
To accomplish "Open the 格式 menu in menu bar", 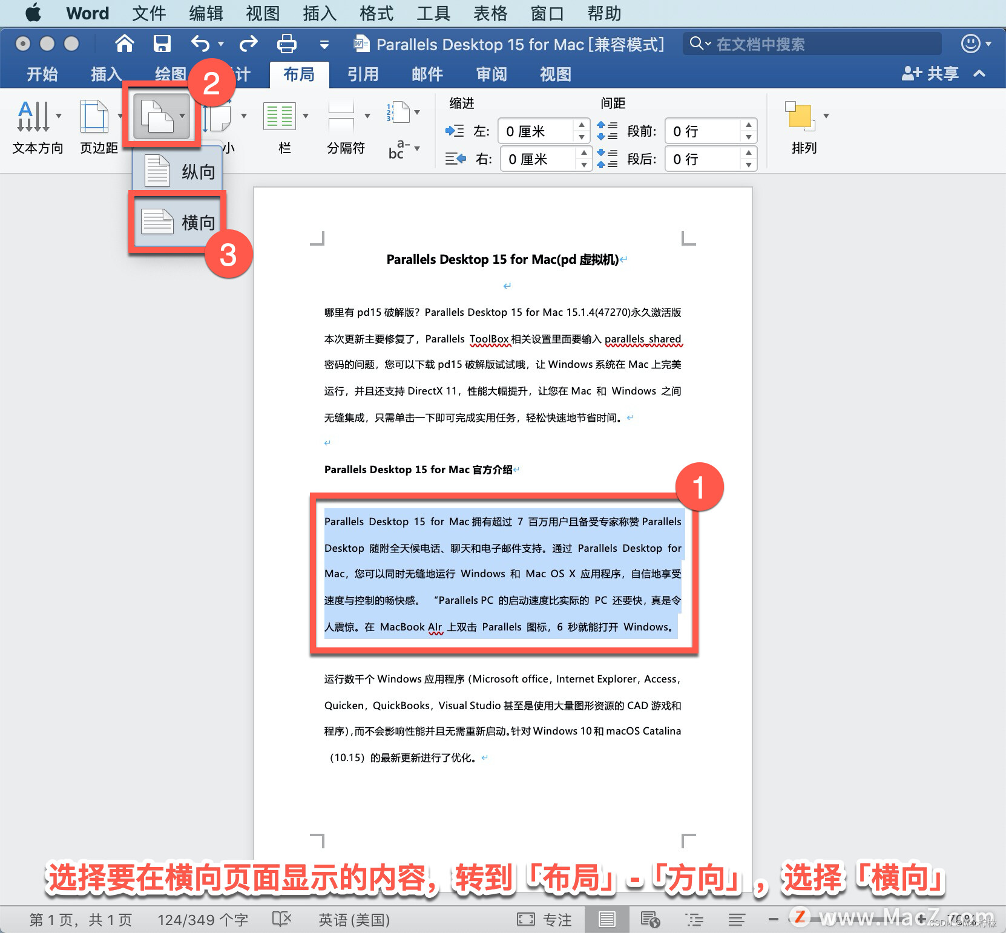I will click(376, 13).
